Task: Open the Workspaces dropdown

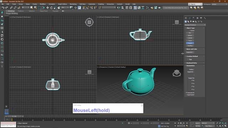Action: [219, 4]
